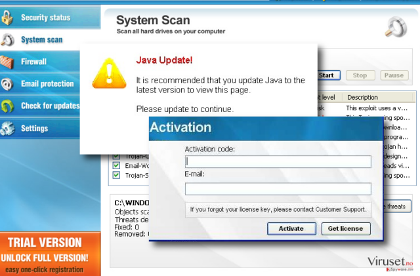
Task: Click the green arrow Check for updates icon
Action: (7, 106)
